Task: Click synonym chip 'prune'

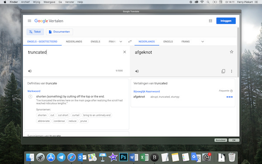Action: [x=83, y=121]
